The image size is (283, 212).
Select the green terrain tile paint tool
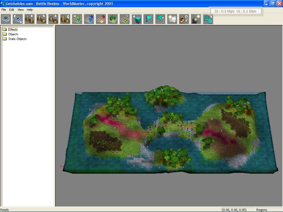pyautogui.click(x=77, y=19)
